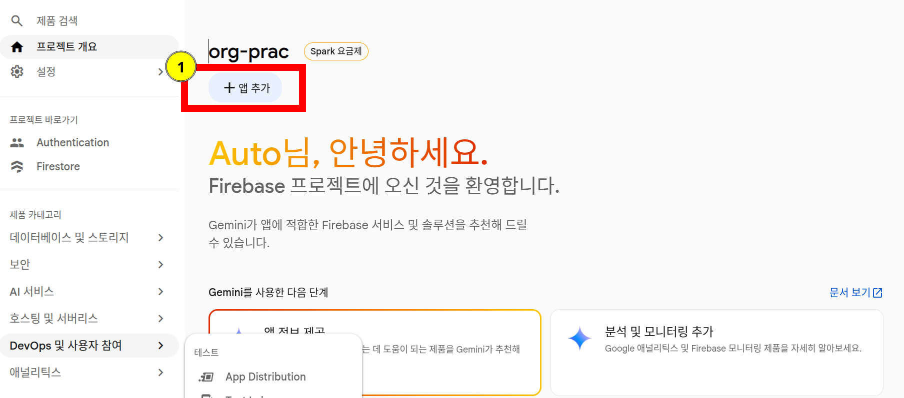
Task: Click the Gemini sparkle icon on analytics card
Action: [580, 339]
